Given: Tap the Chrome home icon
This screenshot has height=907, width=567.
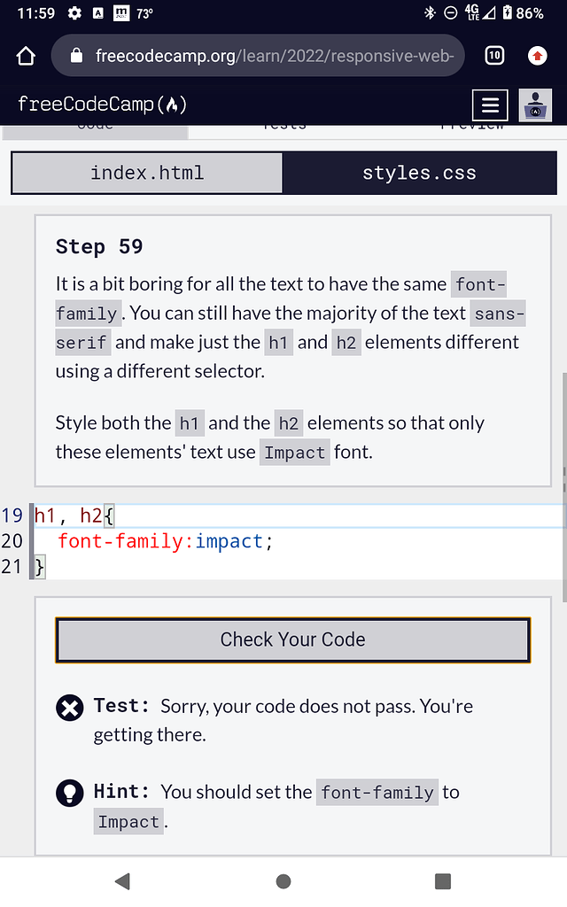Looking at the screenshot, I should point(26,57).
